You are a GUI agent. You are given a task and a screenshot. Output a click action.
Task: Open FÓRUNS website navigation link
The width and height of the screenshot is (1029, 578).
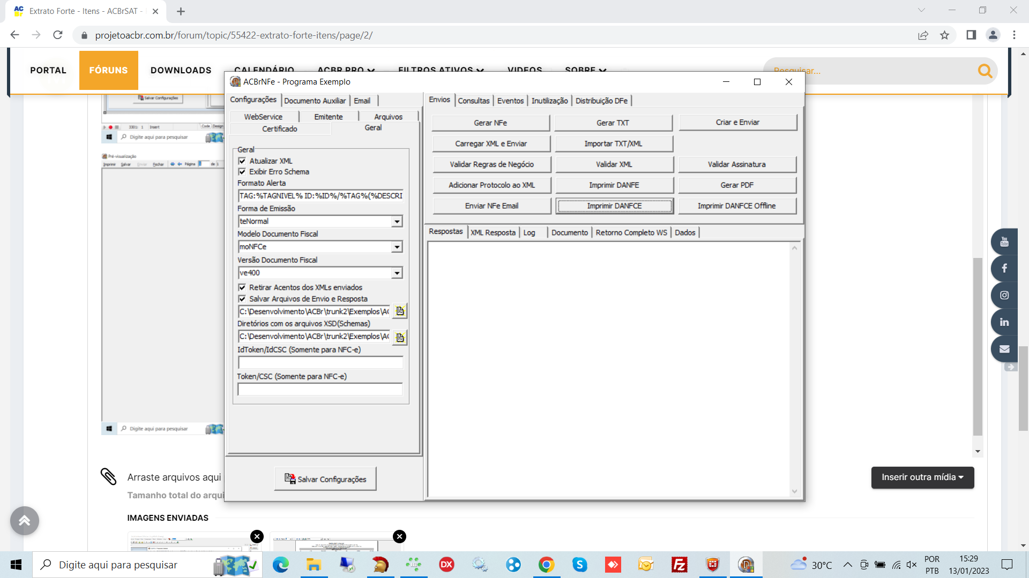108,70
